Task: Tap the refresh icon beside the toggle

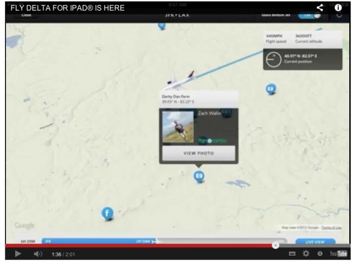Action: [339, 15]
